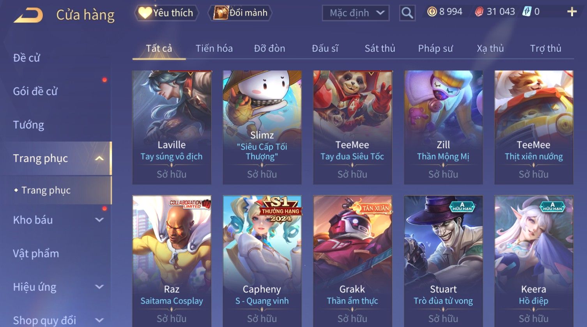Click the gold coin currency icon
The image size is (587, 327).
coord(432,12)
